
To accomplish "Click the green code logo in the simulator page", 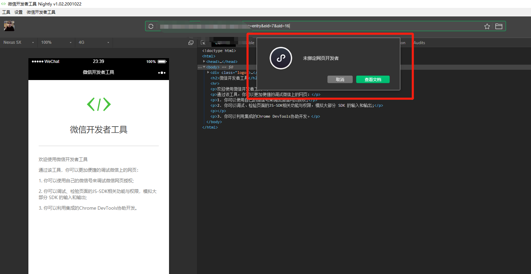I will (99, 104).
